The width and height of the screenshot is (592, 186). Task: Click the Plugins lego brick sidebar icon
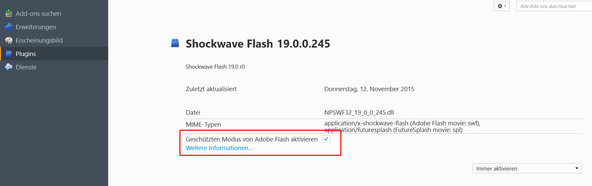click(x=9, y=54)
